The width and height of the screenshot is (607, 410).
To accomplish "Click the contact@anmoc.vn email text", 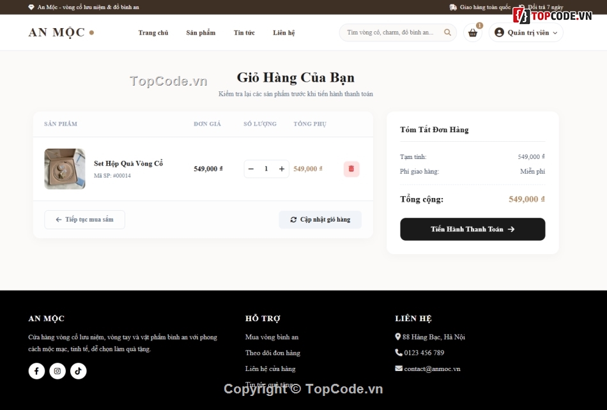I will tap(433, 369).
